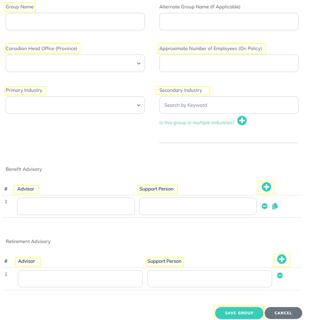The image size is (309, 320).
Task: Click the 'Secondary Industry' label
Action: 181,90
